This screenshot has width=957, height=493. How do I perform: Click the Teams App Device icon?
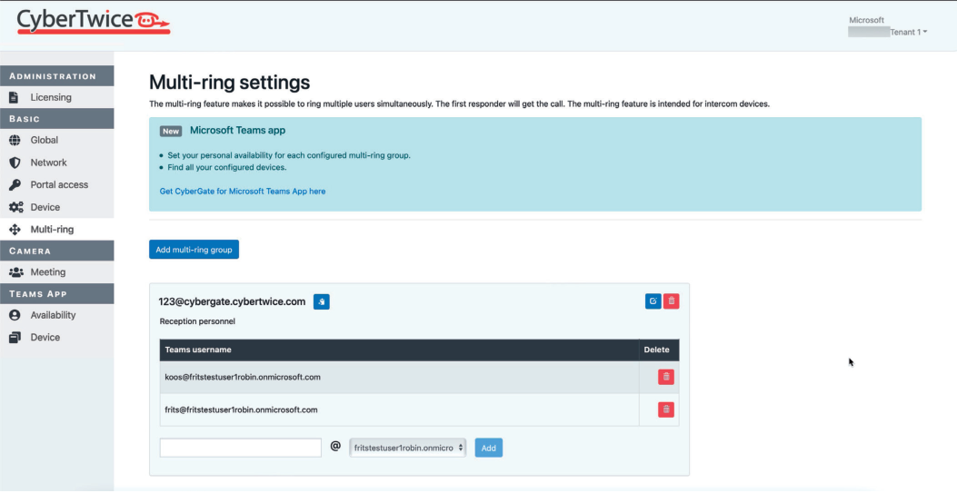tap(15, 338)
